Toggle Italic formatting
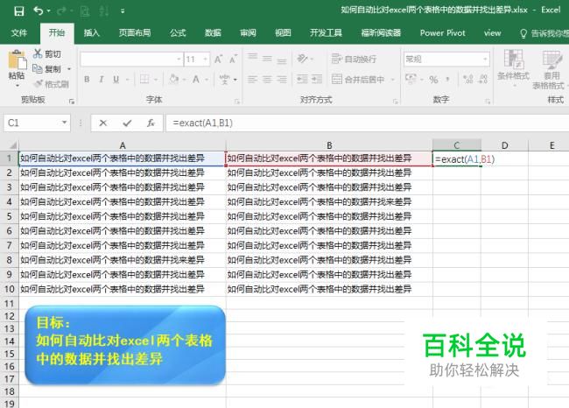This screenshot has width=569, height=408. [102, 80]
